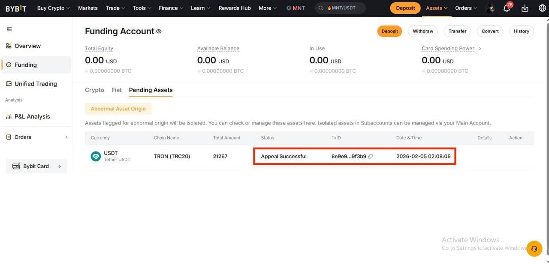Expand the Finance menu

[171, 8]
